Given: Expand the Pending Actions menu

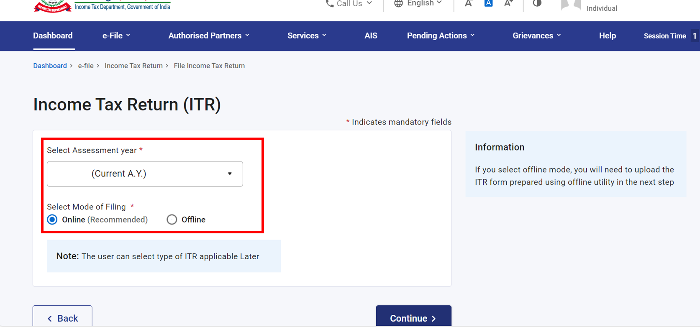Looking at the screenshot, I should pyautogui.click(x=441, y=36).
